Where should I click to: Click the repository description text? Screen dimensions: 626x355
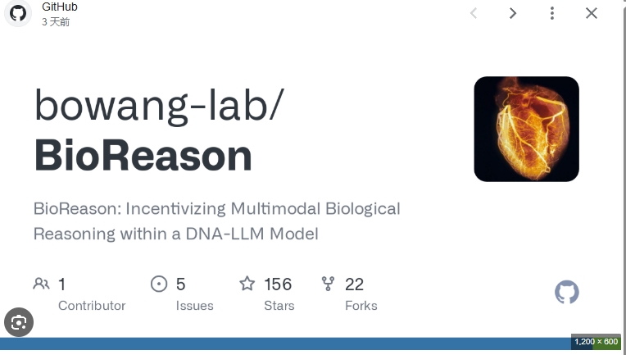217,221
